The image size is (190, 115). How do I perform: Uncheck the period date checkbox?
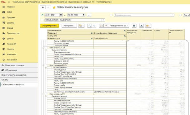42,15
